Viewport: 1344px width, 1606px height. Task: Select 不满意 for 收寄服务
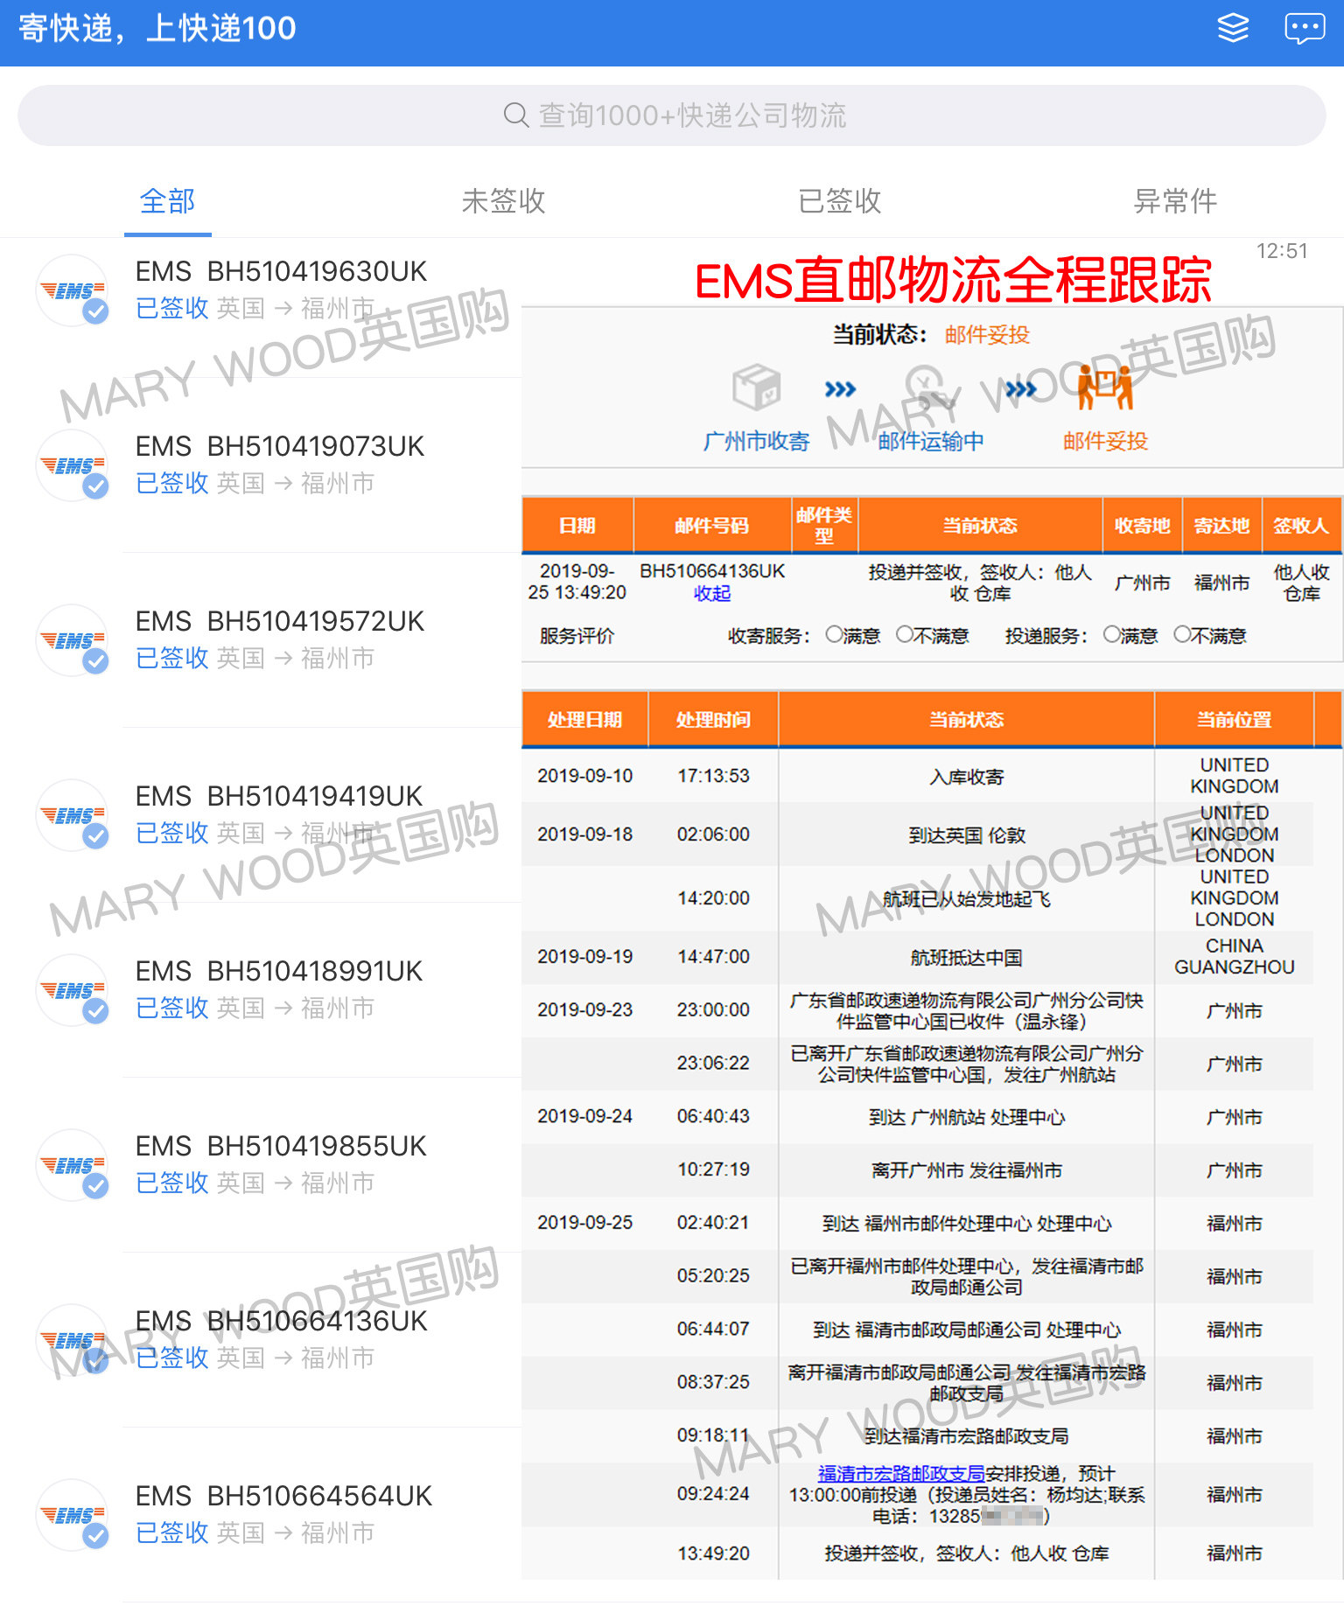click(905, 634)
